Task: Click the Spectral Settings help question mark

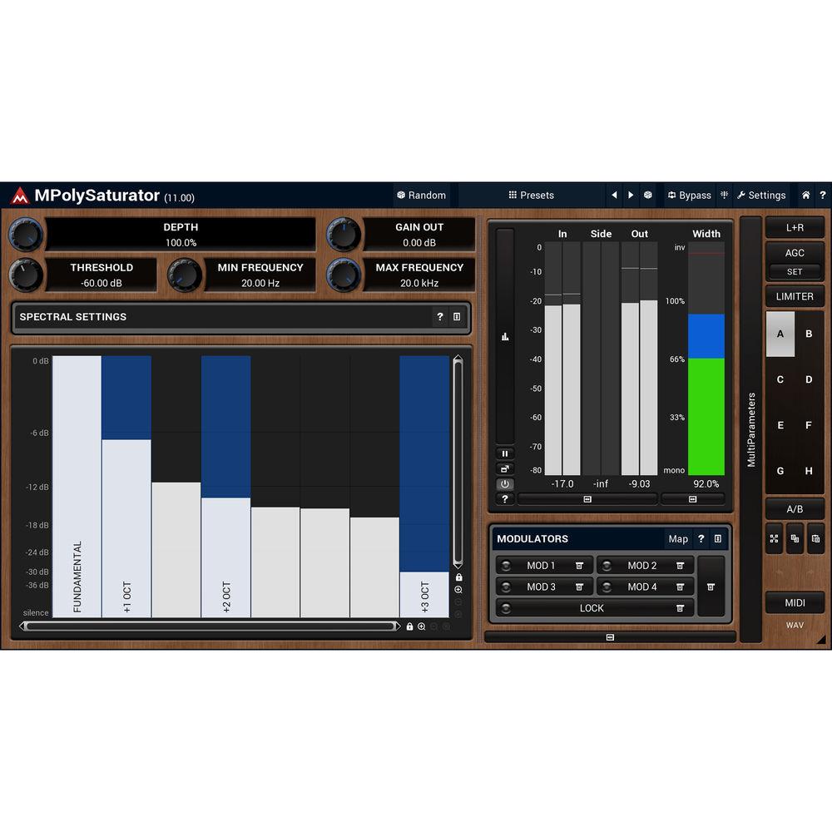Action: pyautogui.click(x=440, y=317)
